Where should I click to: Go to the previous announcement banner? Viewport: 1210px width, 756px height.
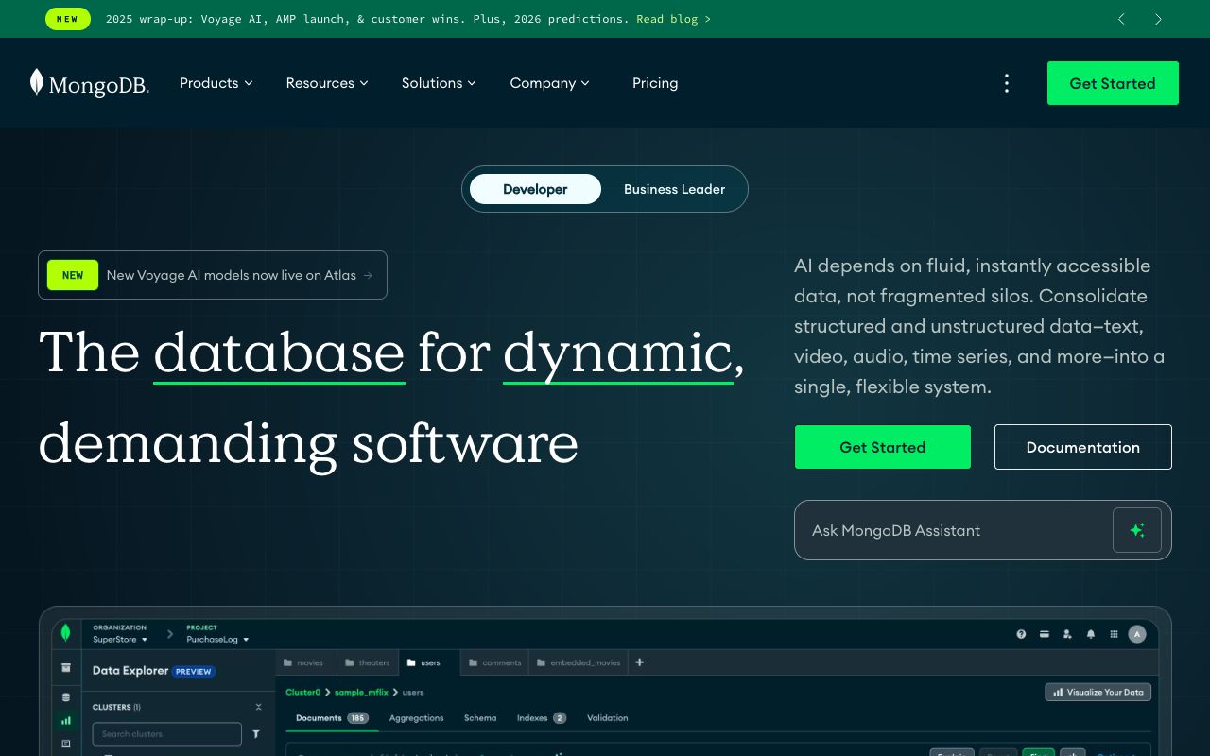tap(1121, 19)
